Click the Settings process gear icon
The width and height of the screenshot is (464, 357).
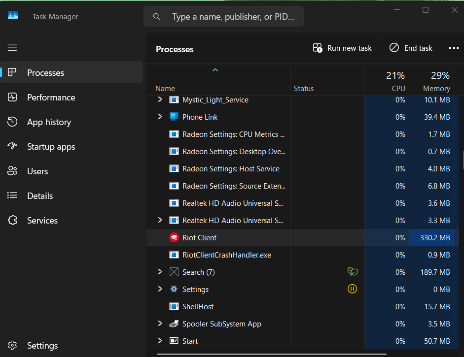(174, 290)
